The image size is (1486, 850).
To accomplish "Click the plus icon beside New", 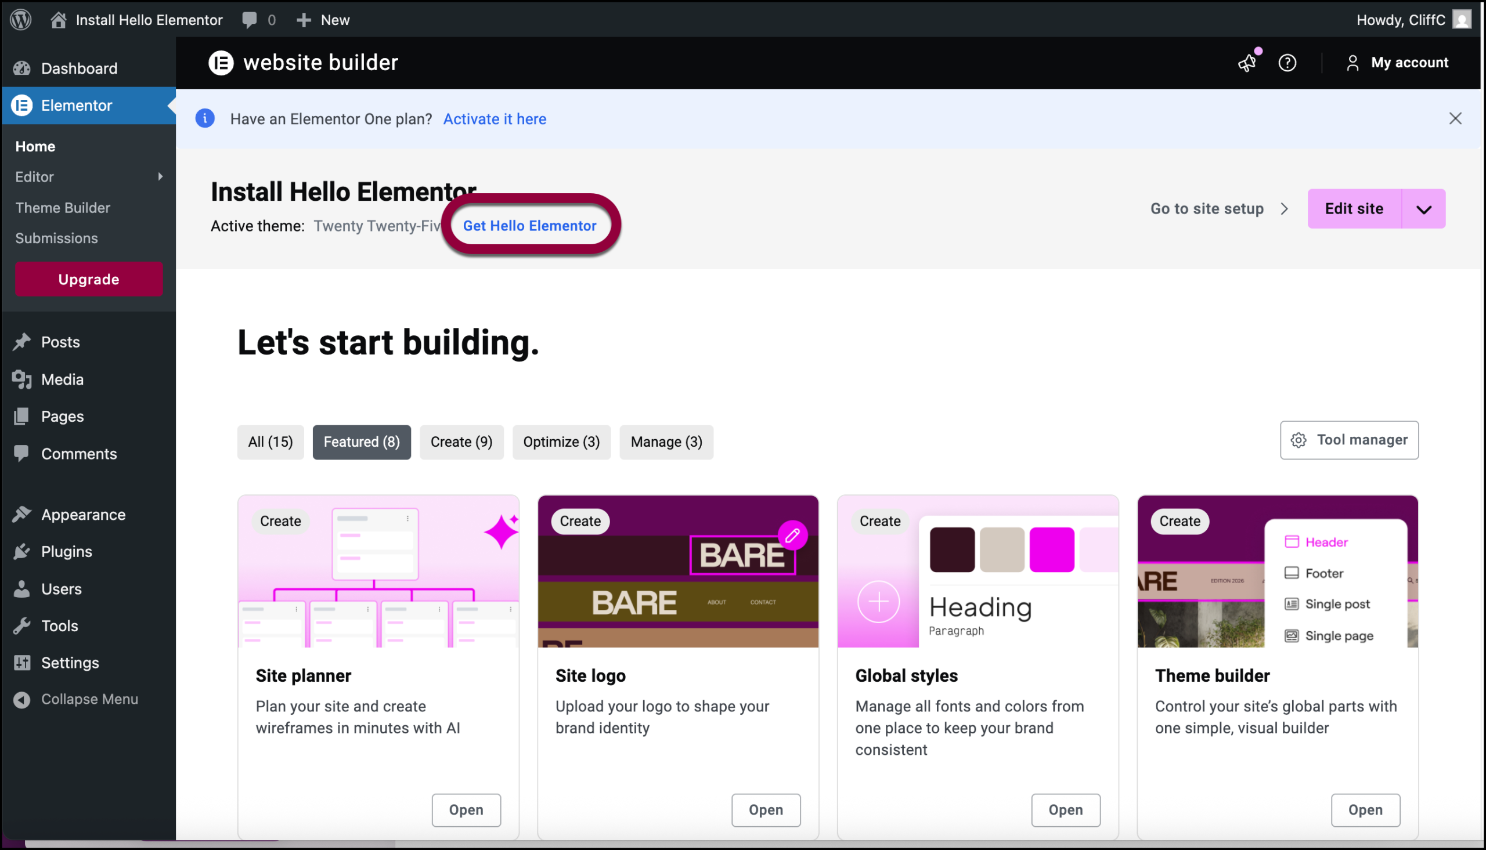I will click(304, 20).
